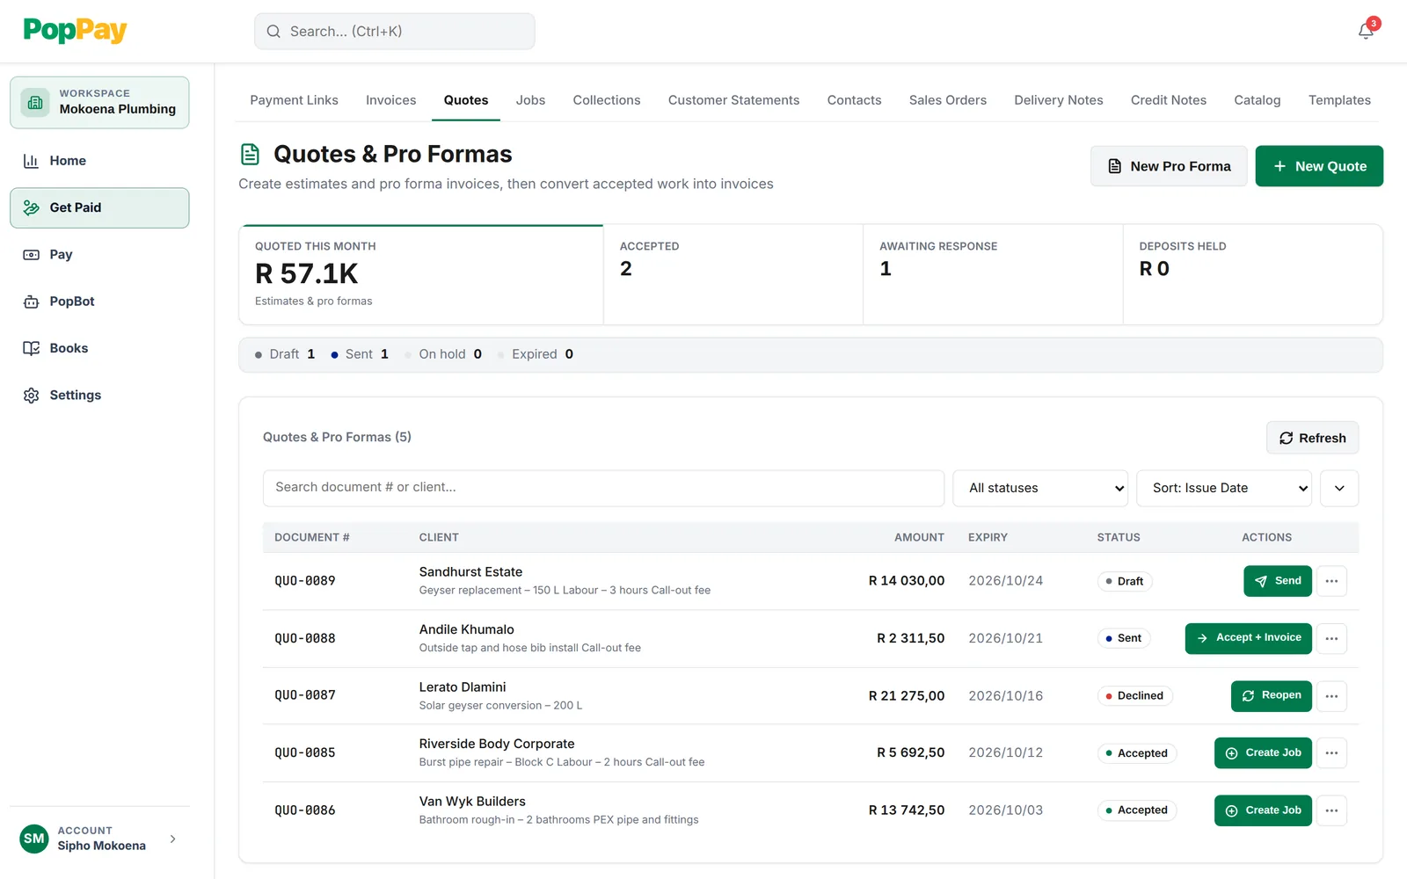1407x879 pixels.
Task: Open the notifications bell
Action: coord(1366,31)
